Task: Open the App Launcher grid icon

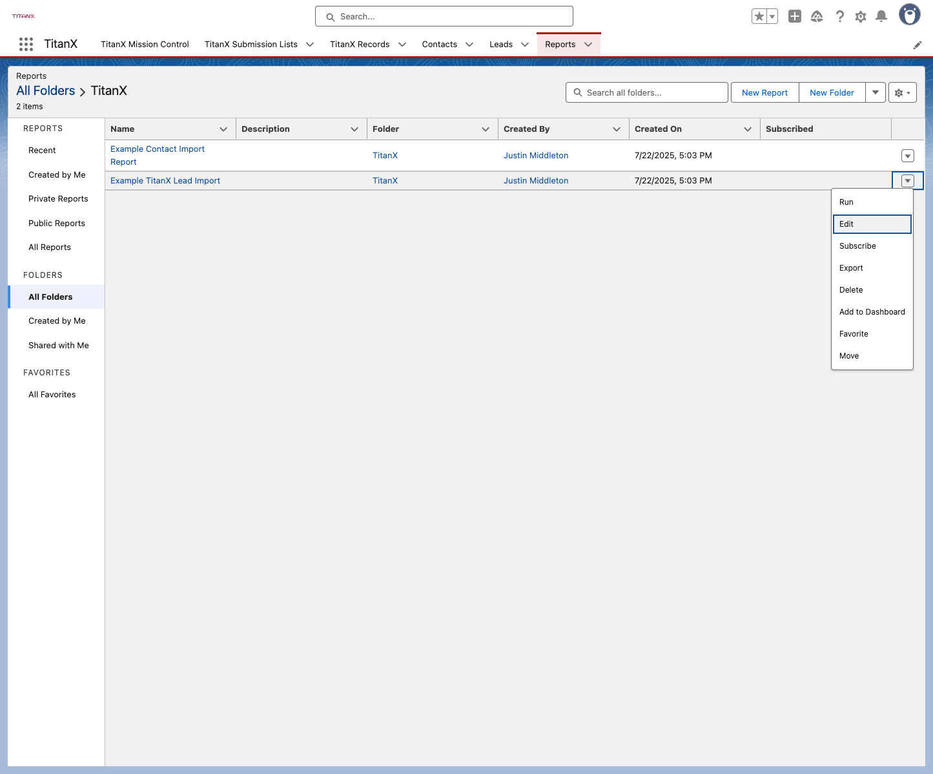Action: coord(26,44)
